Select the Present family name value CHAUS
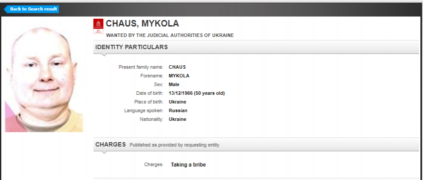 (x=177, y=67)
